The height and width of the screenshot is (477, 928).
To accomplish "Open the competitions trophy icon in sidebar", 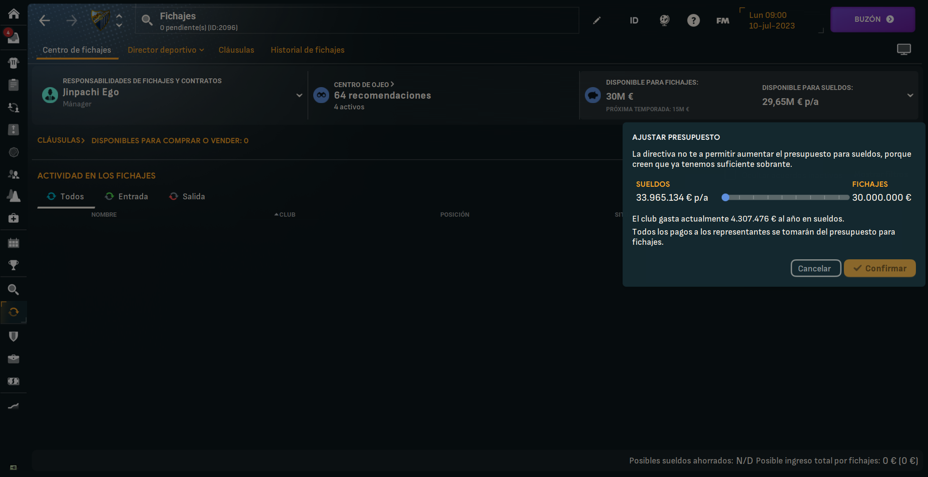I will (14, 265).
